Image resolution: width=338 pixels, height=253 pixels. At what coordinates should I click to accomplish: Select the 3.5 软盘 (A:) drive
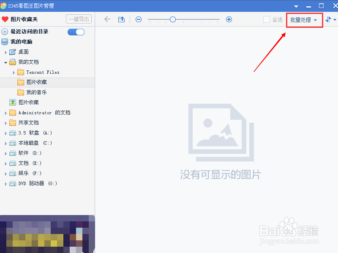pyautogui.click(x=35, y=133)
